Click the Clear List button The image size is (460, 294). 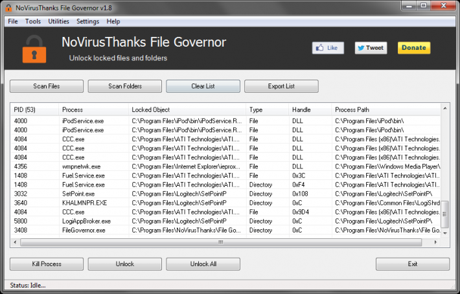(x=203, y=86)
